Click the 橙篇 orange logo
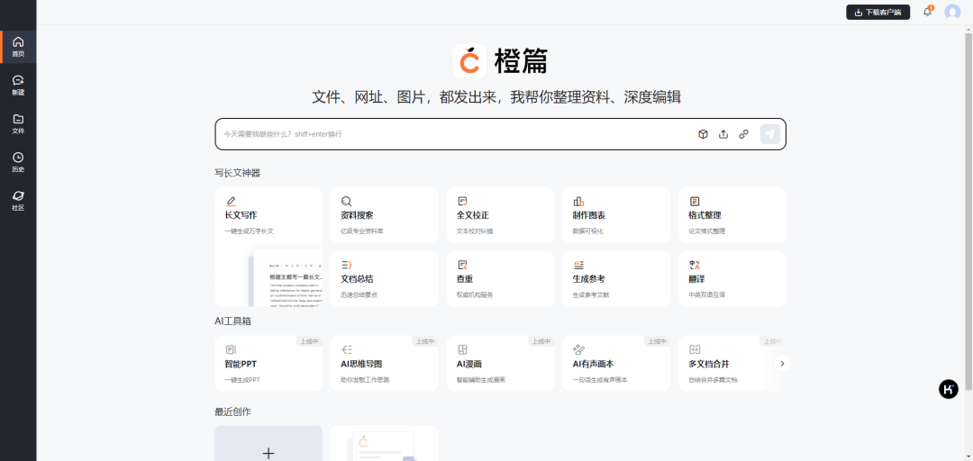The image size is (973, 461). click(469, 61)
